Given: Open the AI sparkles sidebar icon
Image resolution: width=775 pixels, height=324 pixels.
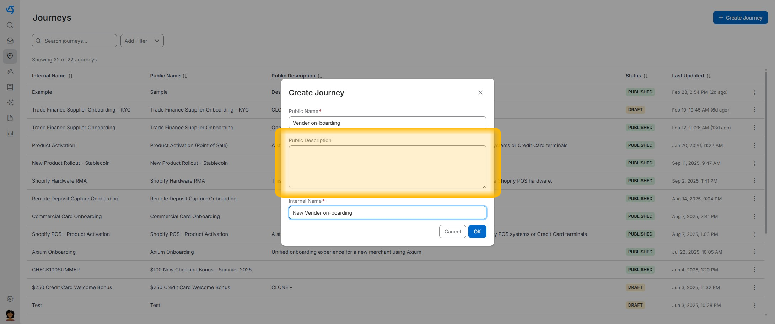Looking at the screenshot, I should click(10, 102).
